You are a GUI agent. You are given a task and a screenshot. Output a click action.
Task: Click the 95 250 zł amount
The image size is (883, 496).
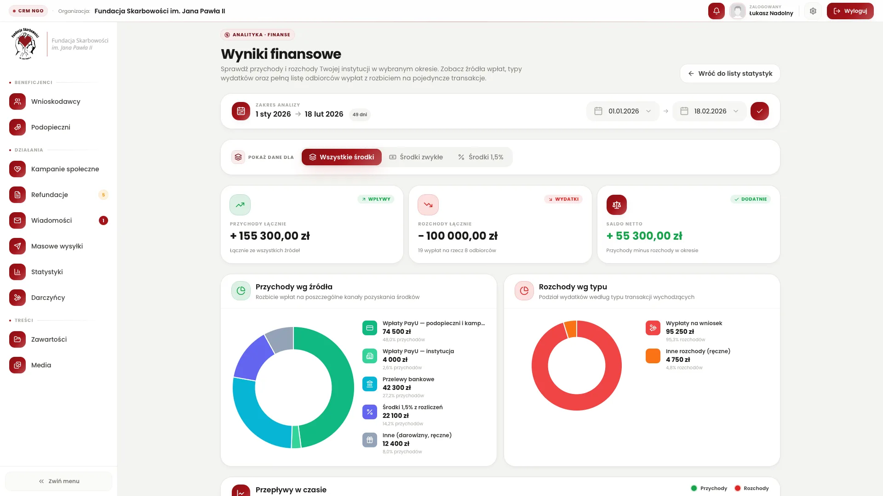point(680,332)
